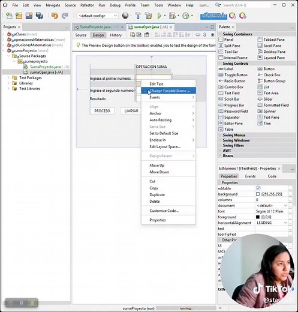Click the Selection Mode icon in designer toolbar

[133, 35]
